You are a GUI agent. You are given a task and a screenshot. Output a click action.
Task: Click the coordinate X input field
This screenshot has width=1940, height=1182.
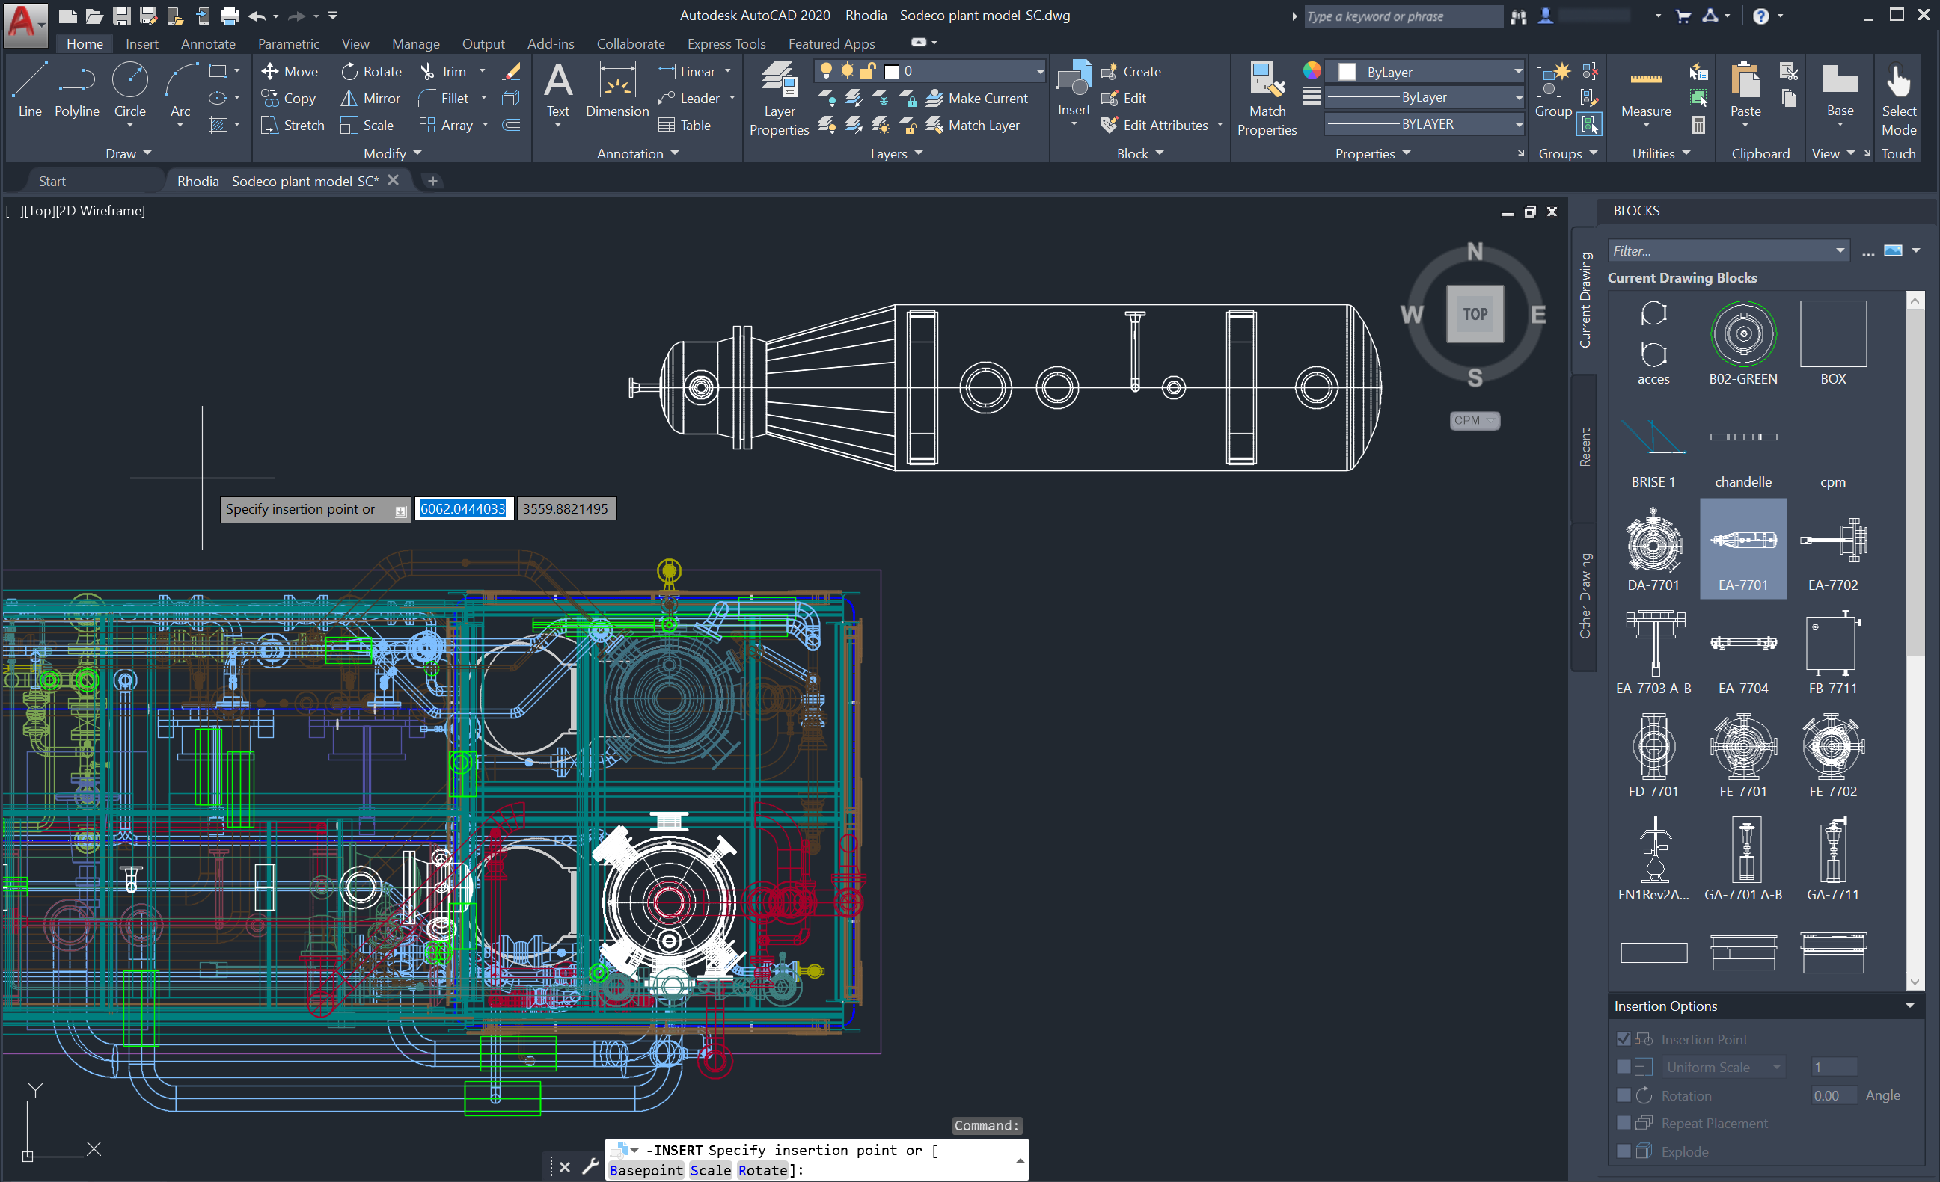click(x=463, y=508)
